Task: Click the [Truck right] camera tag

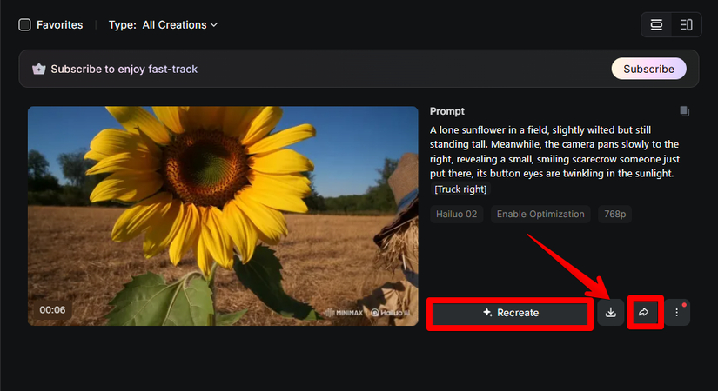Action: pos(460,189)
